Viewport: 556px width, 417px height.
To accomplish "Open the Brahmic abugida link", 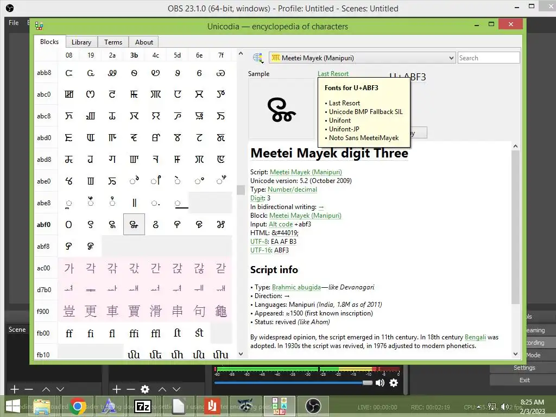I will click(x=296, y=287).
